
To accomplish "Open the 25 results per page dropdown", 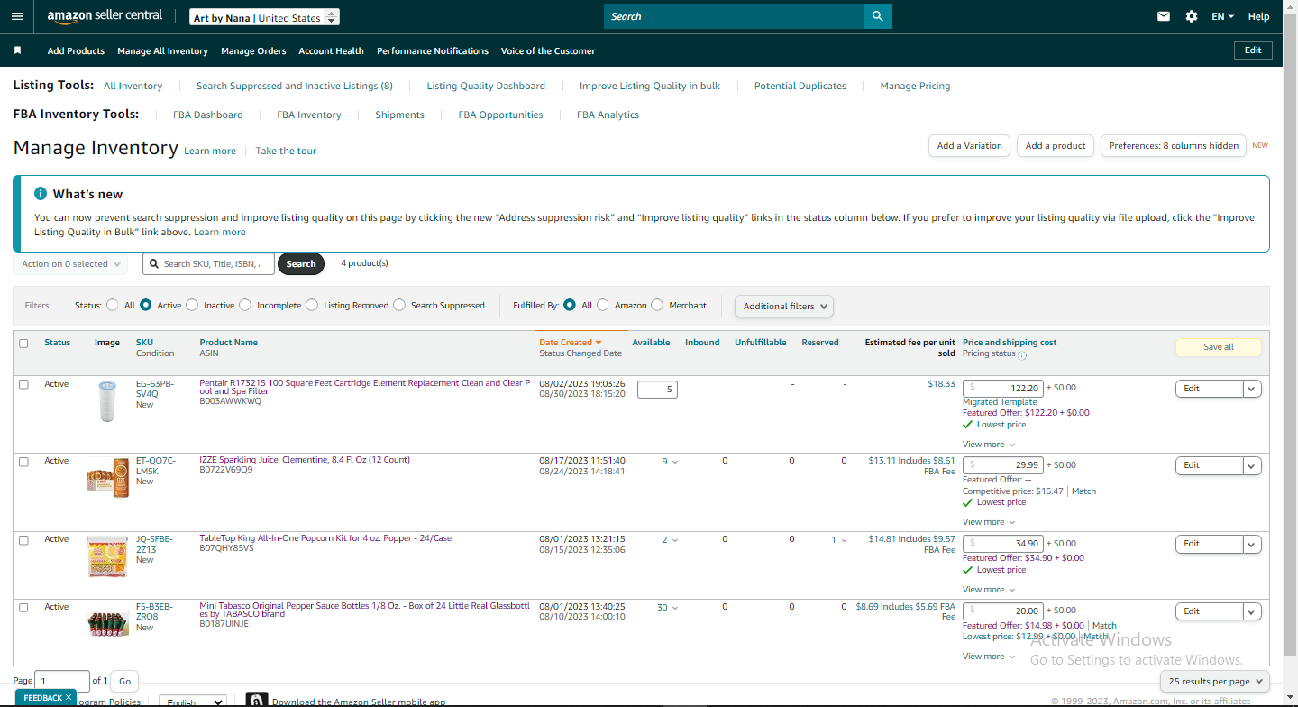I will pyautogui.click(x=1215, y=682).
